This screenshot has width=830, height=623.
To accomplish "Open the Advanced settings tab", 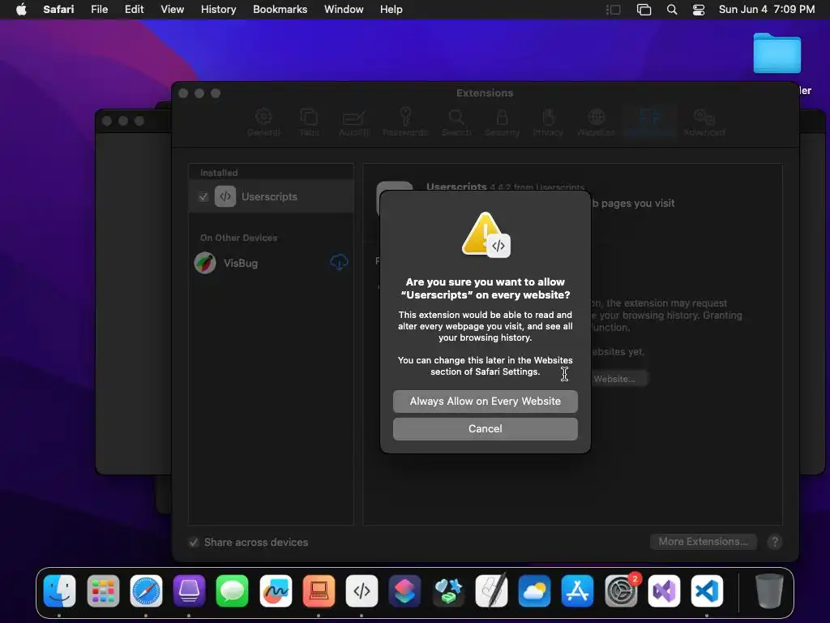I will coord(704,122).
